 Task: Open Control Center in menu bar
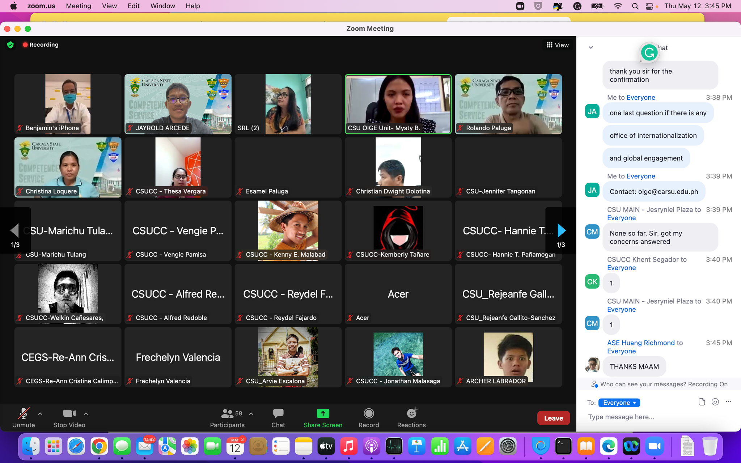(x=650, y=6)
